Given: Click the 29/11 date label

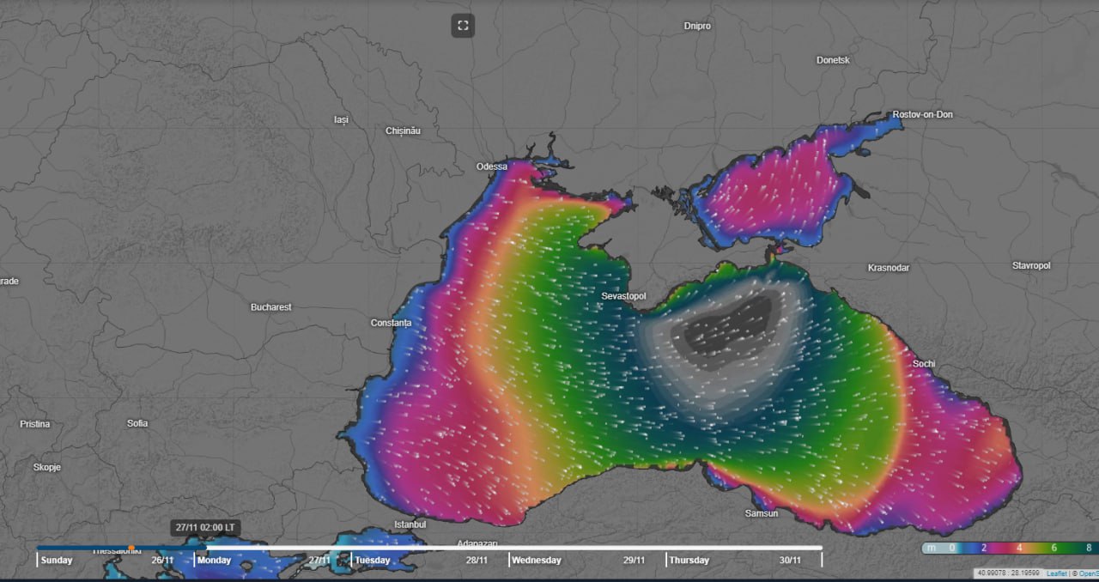Looking at the screenshot, I should pos(634,561).
